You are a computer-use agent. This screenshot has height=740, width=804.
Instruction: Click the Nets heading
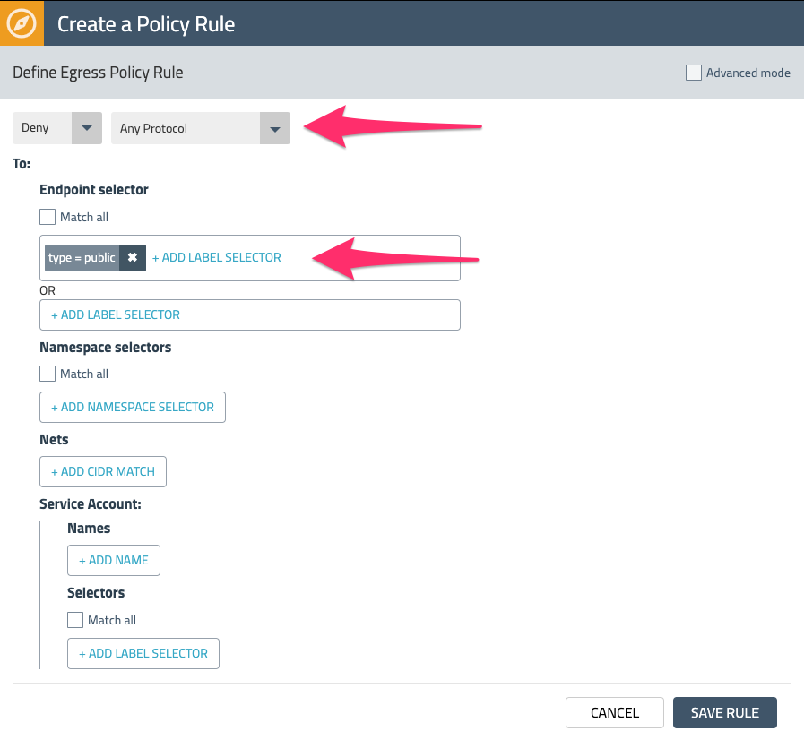tap(54, 439)
